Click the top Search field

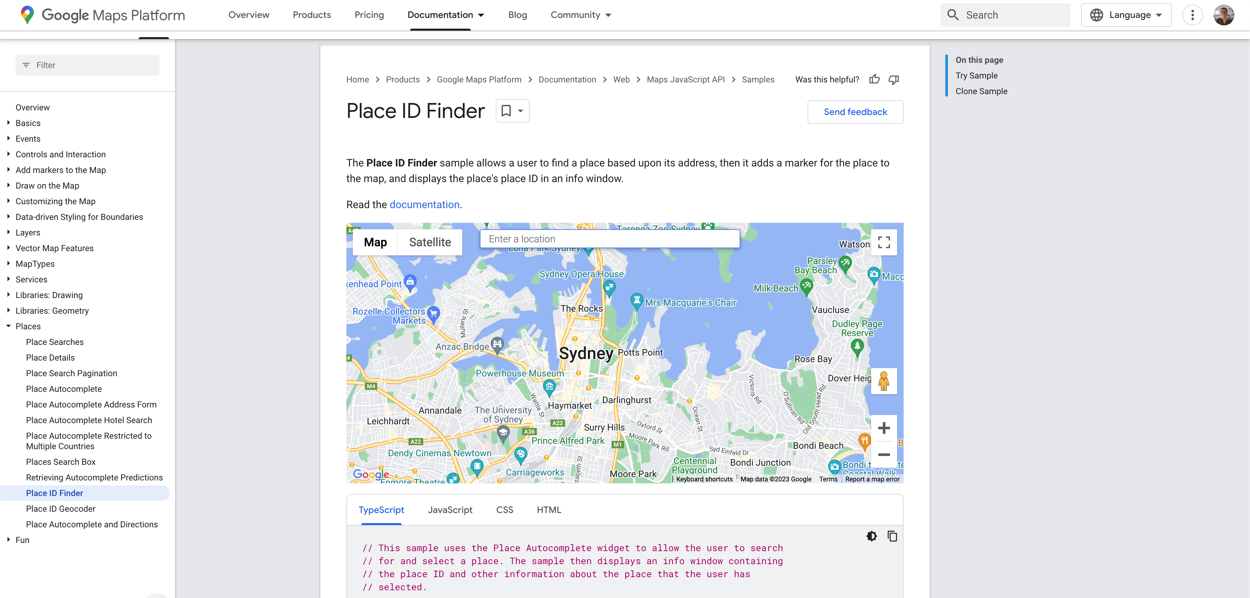tap(1005, 15)
